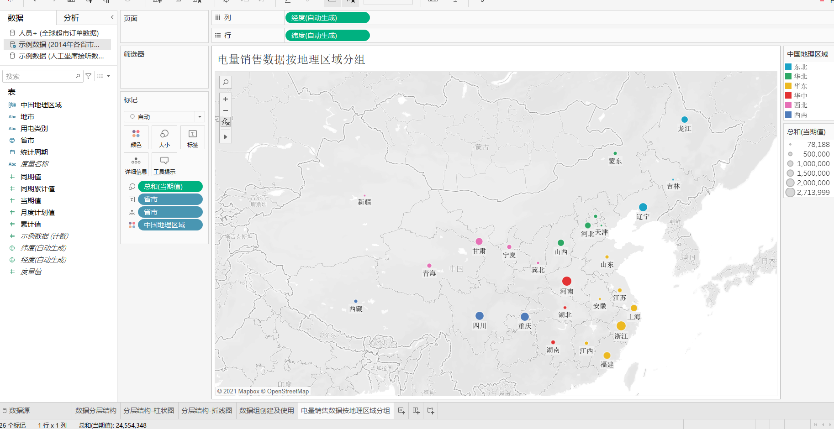Expand map toolbar arrow flyout
The width and height of the screenshot is (834, 429).
(226, 137)
